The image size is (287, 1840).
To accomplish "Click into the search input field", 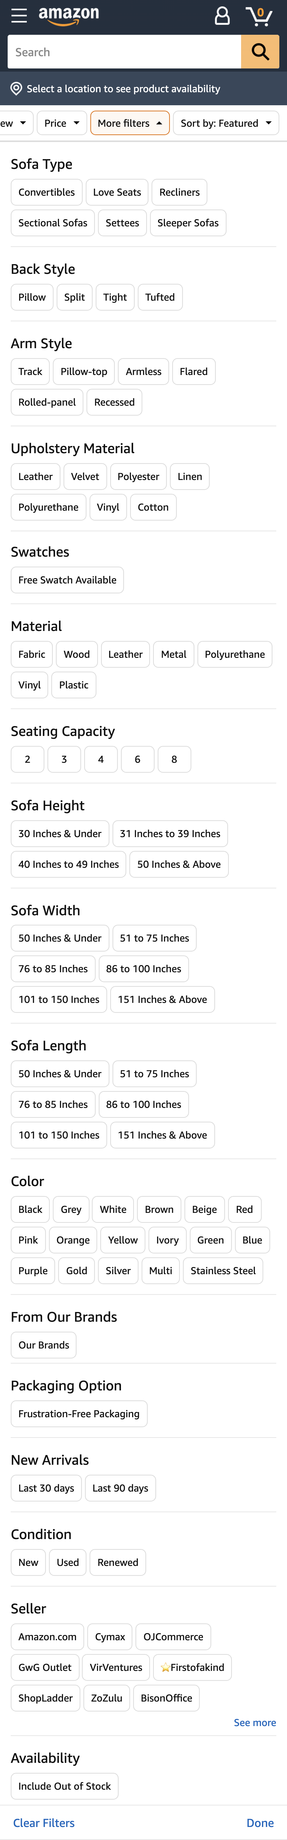I will pos(121,51).
